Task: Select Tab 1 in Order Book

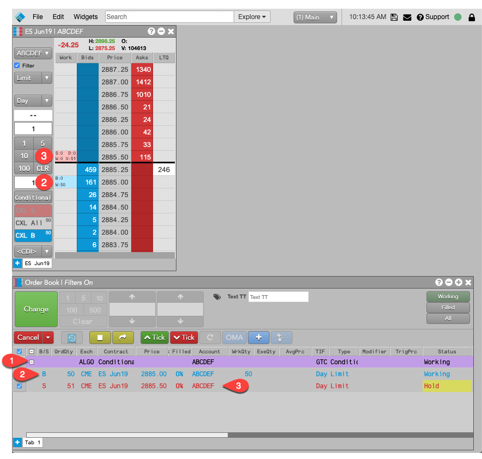Action: click(32, 443)
